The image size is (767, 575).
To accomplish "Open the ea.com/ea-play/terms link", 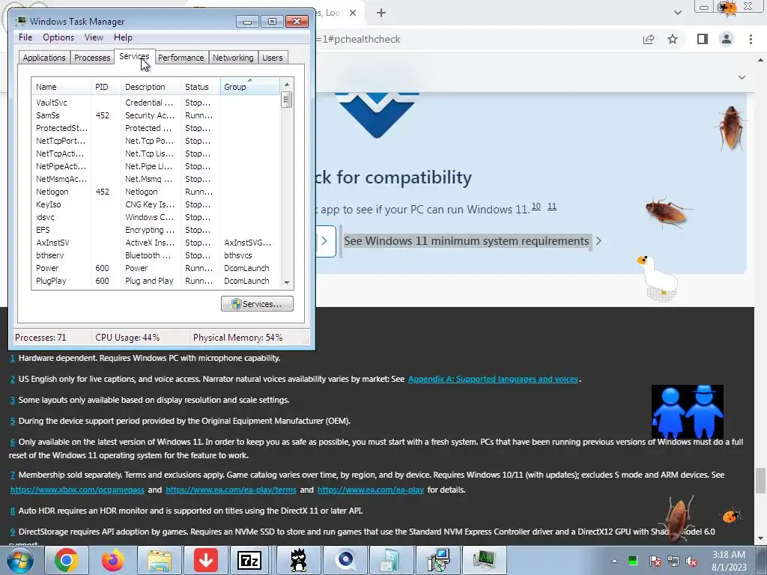I will (231, 490).
